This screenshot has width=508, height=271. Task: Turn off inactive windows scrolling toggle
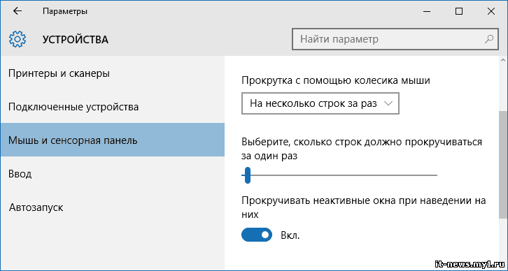[257, 235]
